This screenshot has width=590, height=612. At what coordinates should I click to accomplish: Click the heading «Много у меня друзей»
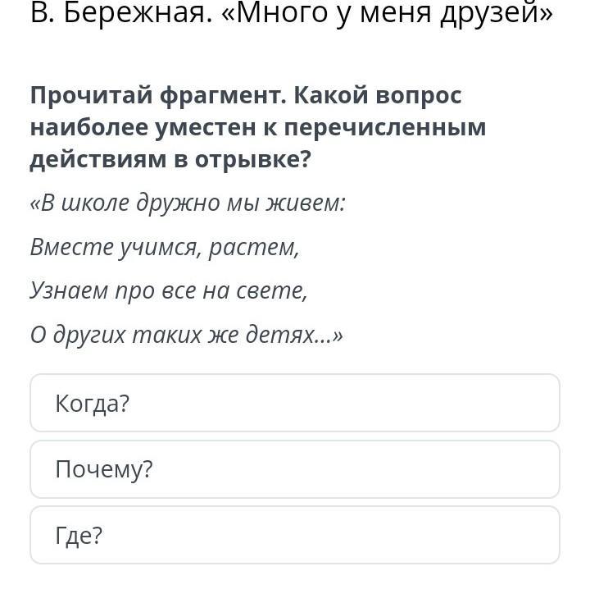[x=387, y=13]
